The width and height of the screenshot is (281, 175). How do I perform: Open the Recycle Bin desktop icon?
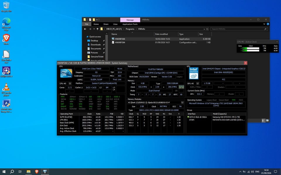(x=6, y=7)
